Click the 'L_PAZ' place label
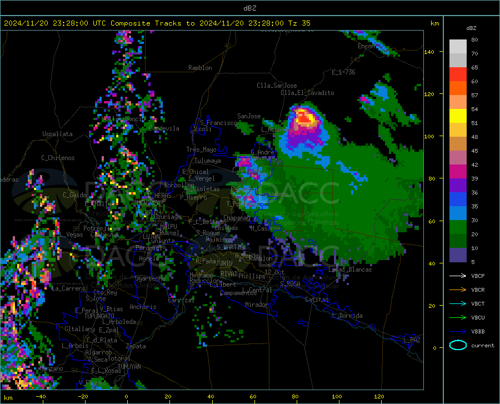 (412, 340)
